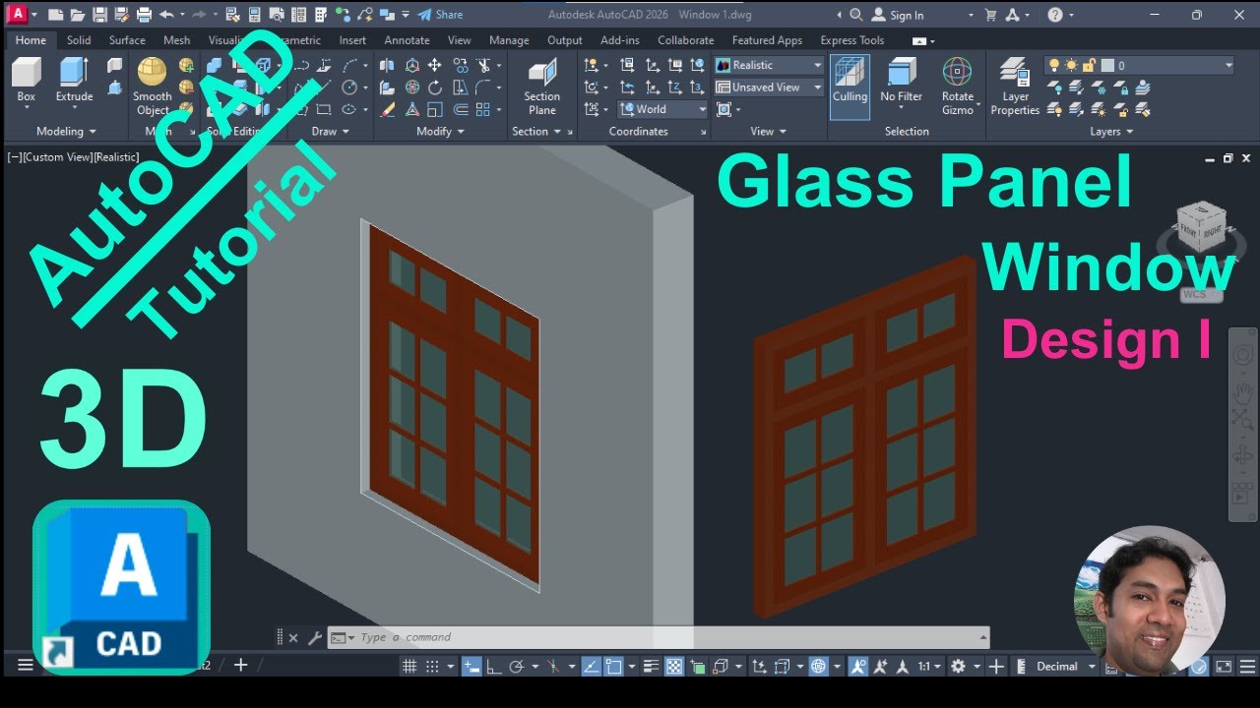1260x708 pixels.
Task: Click the workspace gear icon in status bar
Action: point(958,667)
